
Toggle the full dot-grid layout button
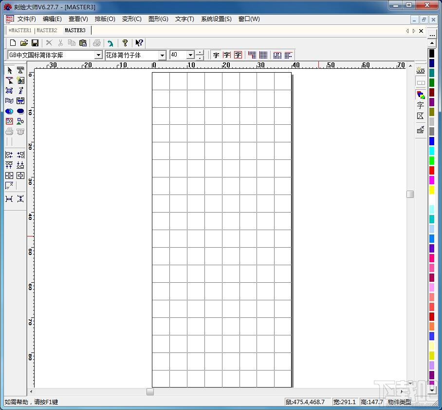tap(263, 55)
